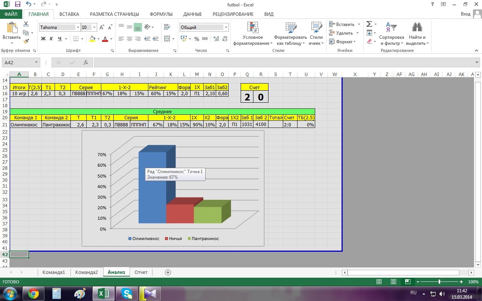Screen dimensions: 482x301
Task: Click the Increase Indent icon
Action: [x=156, y=39]
